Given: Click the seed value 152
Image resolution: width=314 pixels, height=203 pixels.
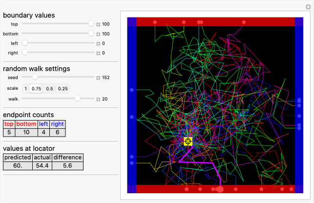Looking at the screenshot, I should point(106,78).
